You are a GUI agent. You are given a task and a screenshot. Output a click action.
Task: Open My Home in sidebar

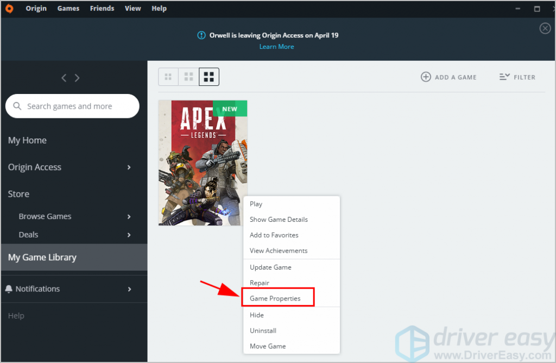point(27,140)
